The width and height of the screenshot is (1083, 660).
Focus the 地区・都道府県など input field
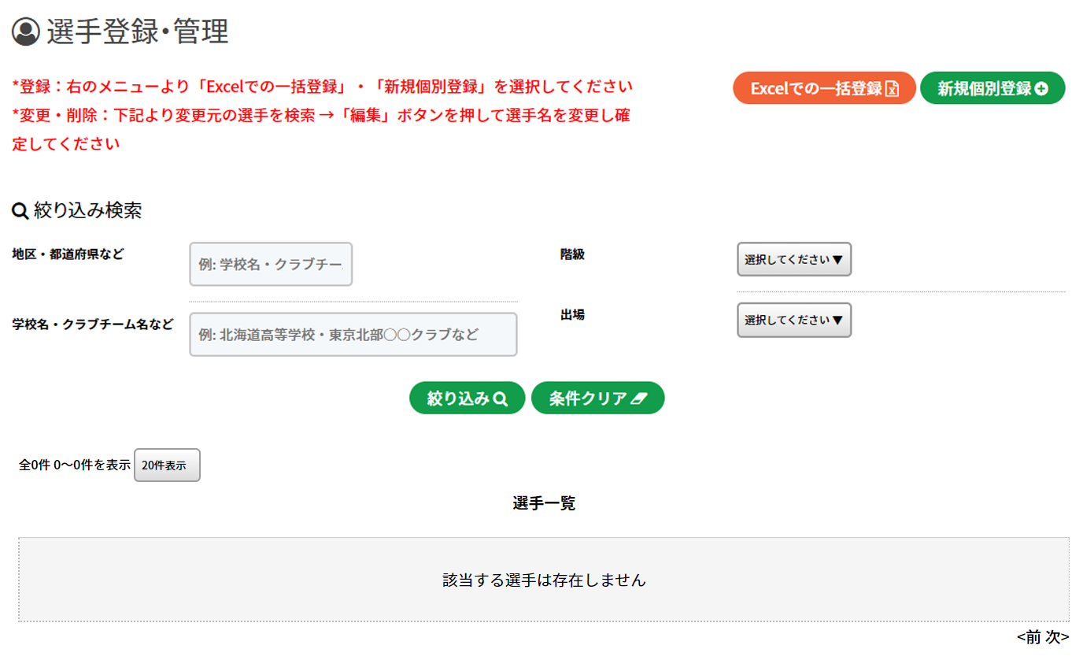click(x=271, y=265)
